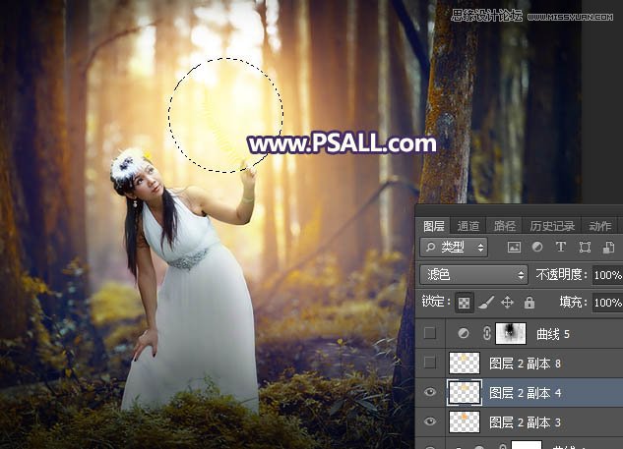
Task: Open the 滤色 blend mode dropdown
Action: tap(473, 274)
